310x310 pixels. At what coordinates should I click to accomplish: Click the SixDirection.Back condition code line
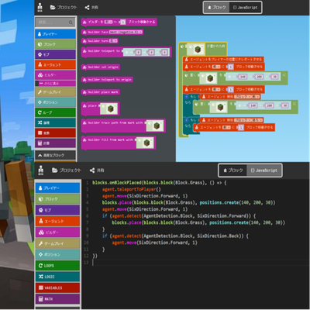(175, 236)
